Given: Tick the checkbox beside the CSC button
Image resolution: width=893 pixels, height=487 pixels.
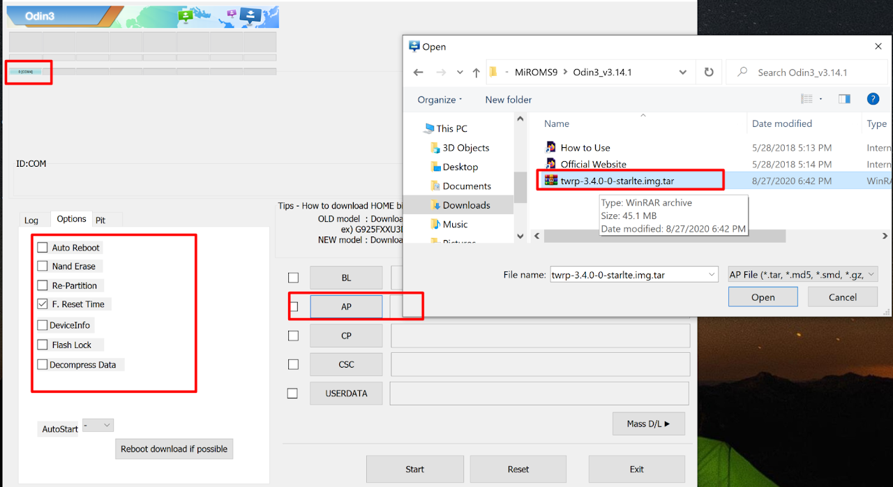Looking at the screenshot, I should 293,364.
